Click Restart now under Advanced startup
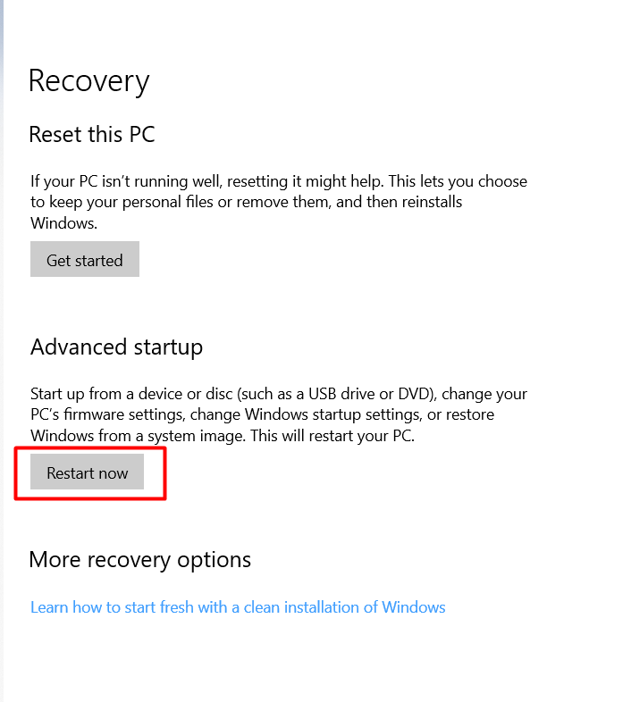The image size is (631, 702). [x=87, y=472]
